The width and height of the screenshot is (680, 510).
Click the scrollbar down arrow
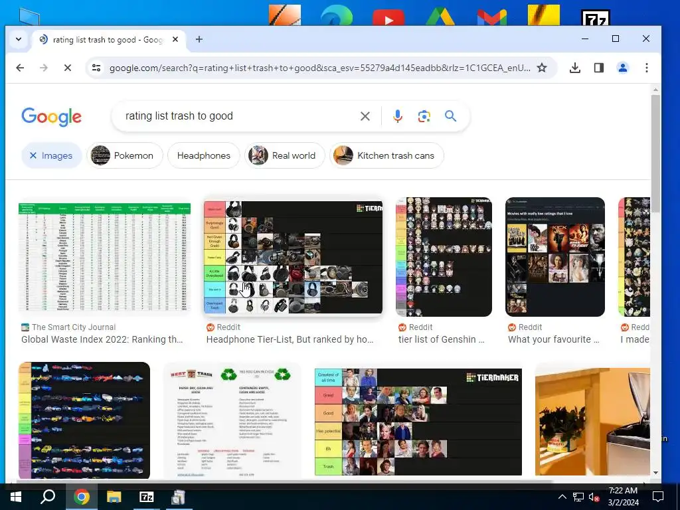click(655, 473)
